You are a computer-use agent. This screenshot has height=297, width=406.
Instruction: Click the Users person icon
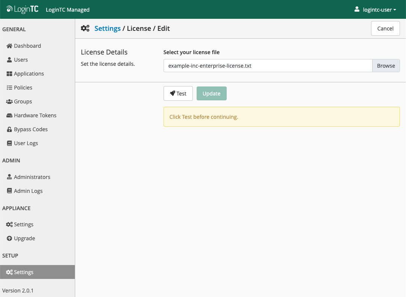9,60
